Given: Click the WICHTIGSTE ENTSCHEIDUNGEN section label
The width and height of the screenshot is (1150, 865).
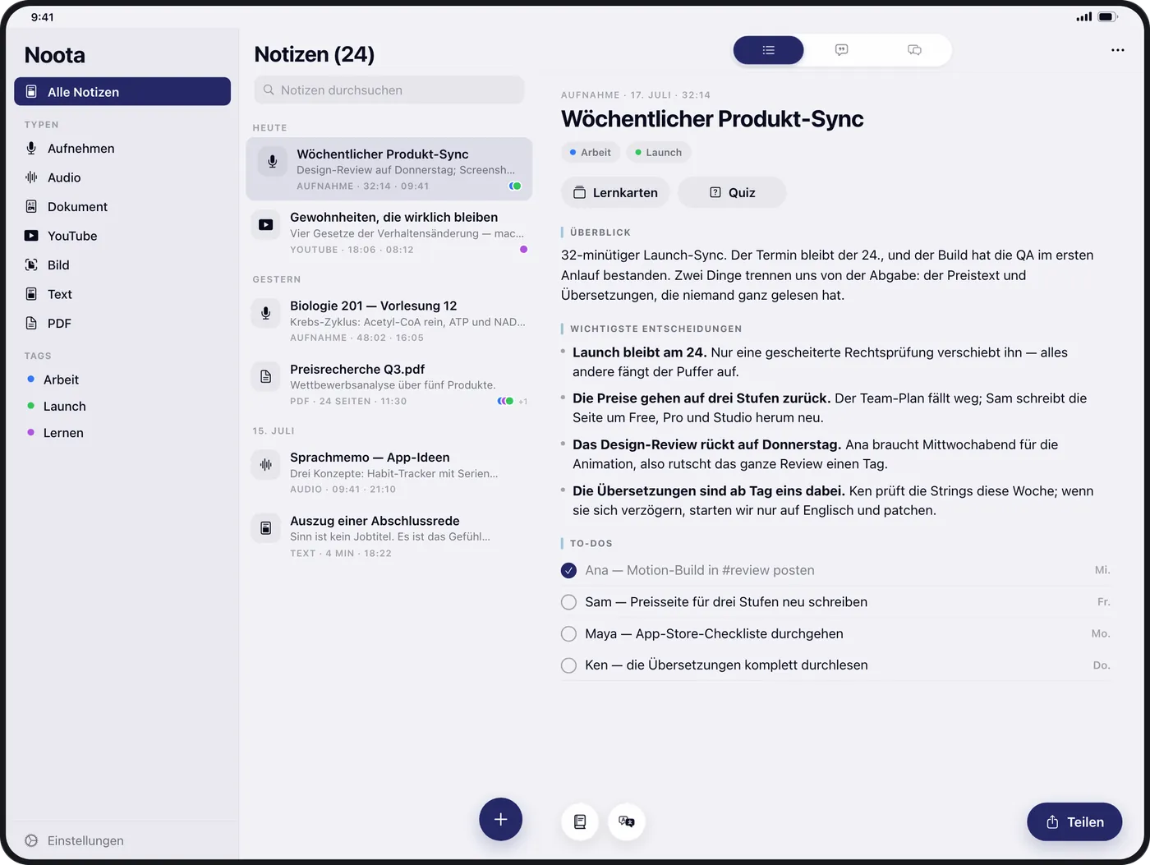Looking at the screenshot, I should pos(655,329).
